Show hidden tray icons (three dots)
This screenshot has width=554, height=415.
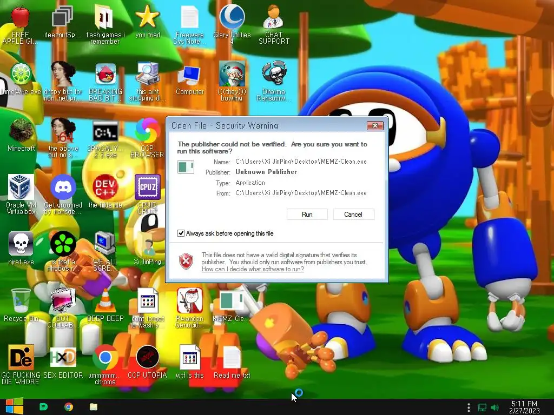469,407
